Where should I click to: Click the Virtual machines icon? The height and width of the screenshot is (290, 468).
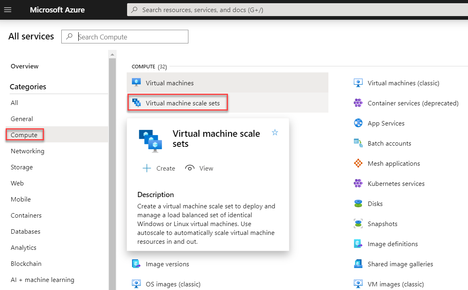(136, 83)
